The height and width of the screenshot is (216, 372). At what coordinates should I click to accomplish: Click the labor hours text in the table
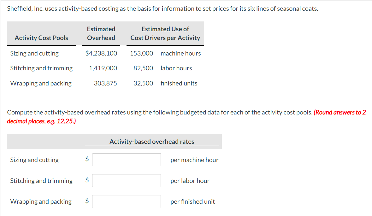[176, 68]
